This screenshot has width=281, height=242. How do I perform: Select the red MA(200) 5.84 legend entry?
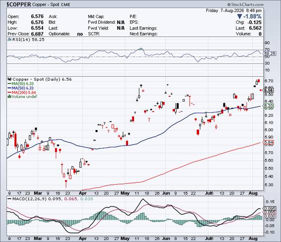(22, 92)
